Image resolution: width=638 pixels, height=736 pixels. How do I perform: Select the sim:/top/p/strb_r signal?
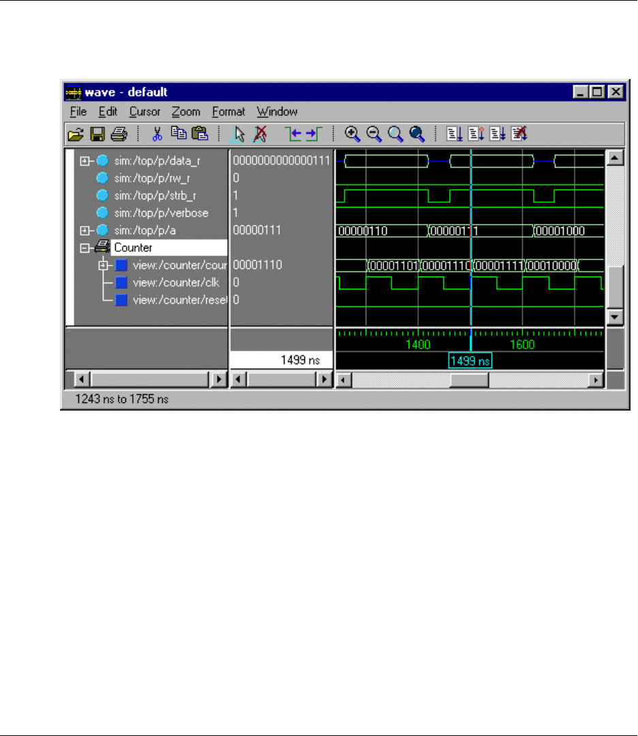[155, 195]
